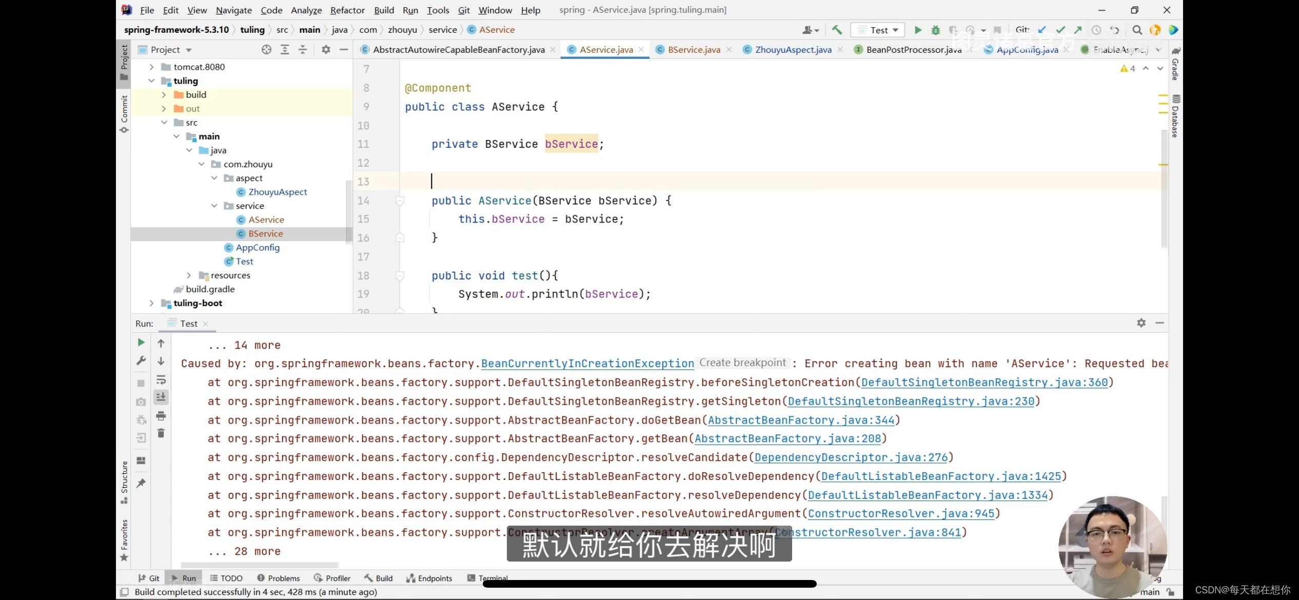Viewport: 1299px width, 600px height.
Task: Open AppConfig in the project tree
Action: tap(258, 247)
